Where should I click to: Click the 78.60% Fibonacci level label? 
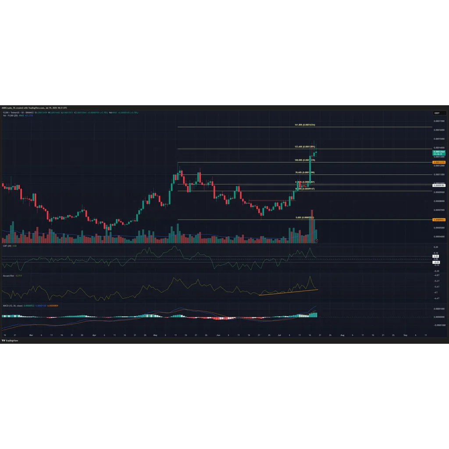tap(305, 172)
